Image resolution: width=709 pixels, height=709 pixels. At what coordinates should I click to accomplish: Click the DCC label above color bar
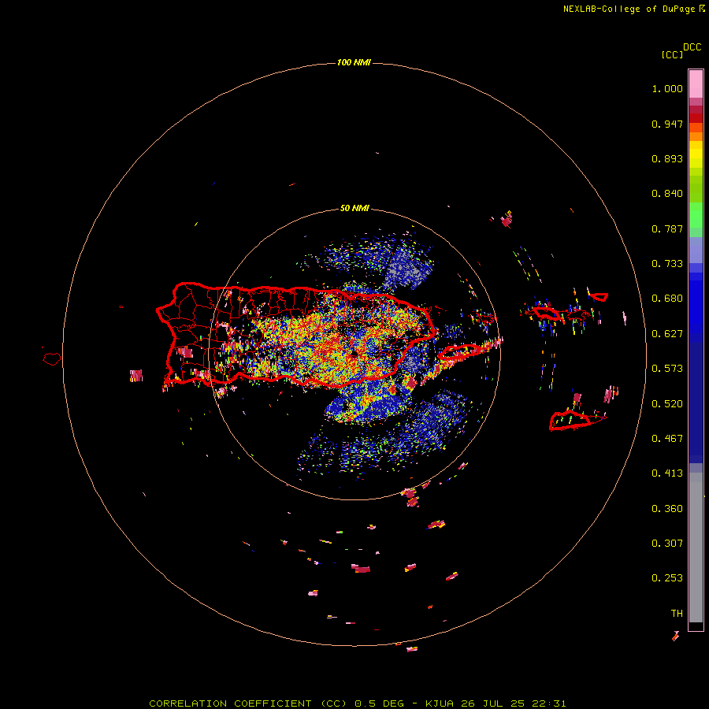pos(692,47)
